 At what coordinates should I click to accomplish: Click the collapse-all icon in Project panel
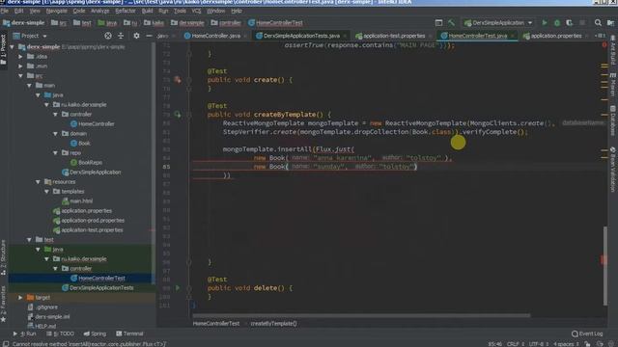pyautogui.click(x=121, y=36)
